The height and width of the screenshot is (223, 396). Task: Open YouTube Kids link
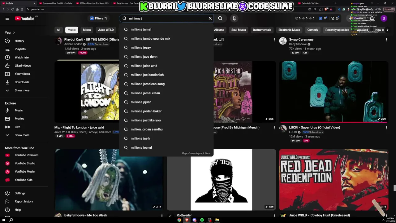pyautogui.click(x=25, y=180)
